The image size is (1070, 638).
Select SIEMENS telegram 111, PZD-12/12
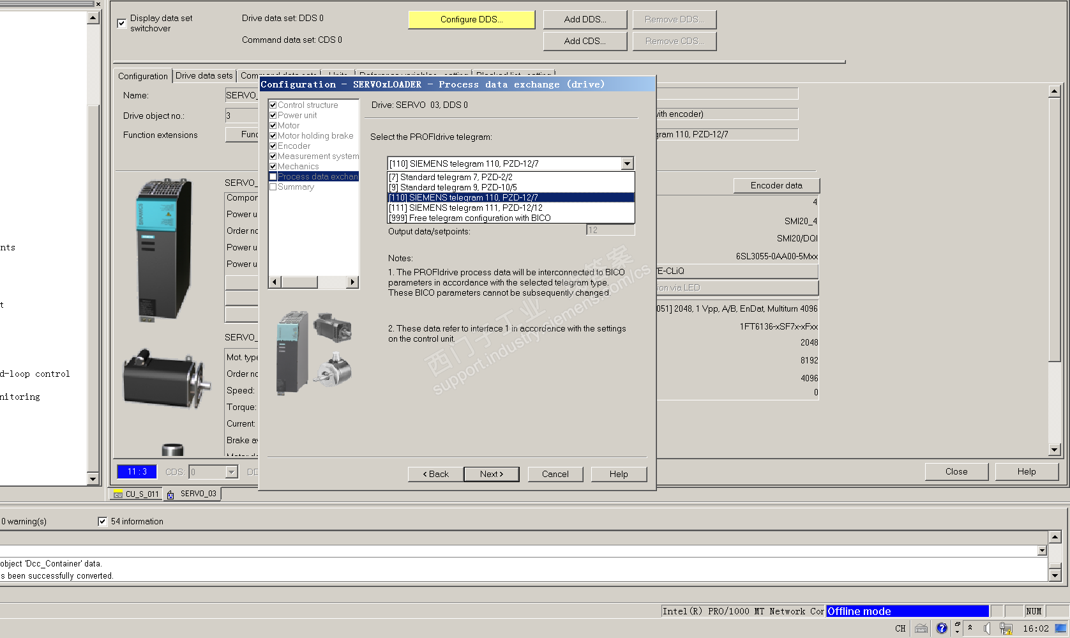point(511,208)
